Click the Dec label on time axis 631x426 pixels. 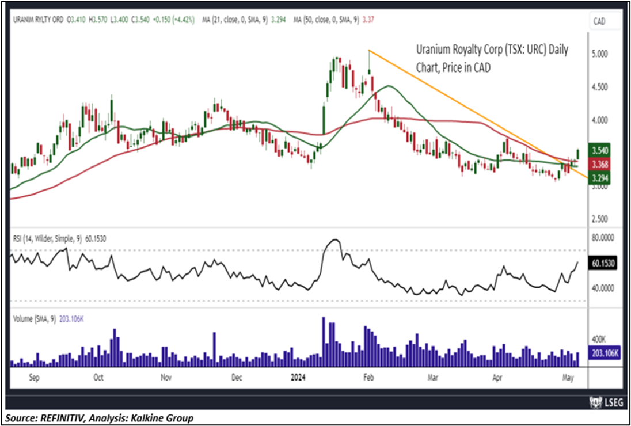click(x=237, y=378)
